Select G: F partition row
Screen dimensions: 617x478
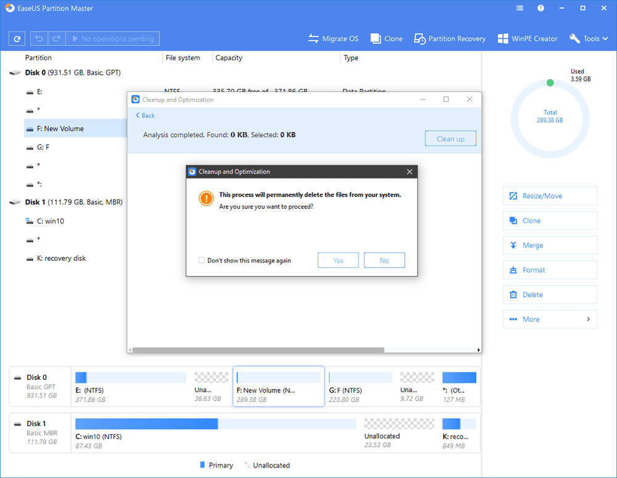[x=75, y=147]
